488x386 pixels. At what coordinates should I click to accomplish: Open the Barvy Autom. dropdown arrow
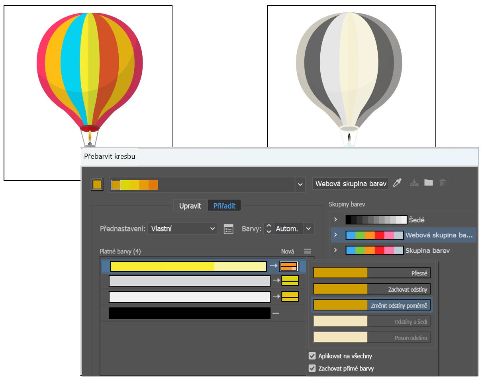click(309, 229)
